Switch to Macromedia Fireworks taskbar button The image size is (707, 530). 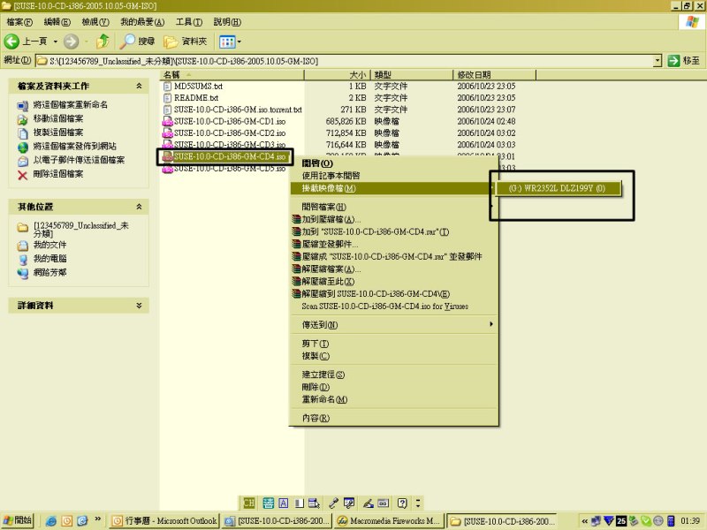coord(389,521)
